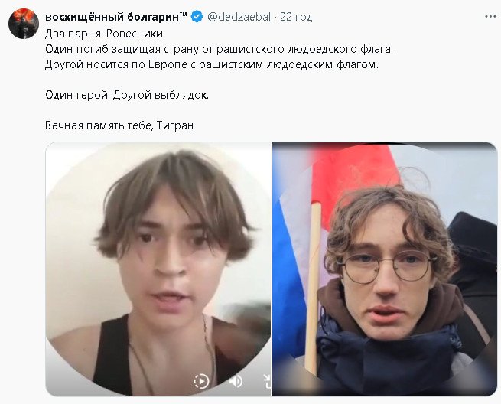Click the minimize-player arrow icon on video
Image resolution: width=501 pixels, height=404 pixels.
click(267, 381)
